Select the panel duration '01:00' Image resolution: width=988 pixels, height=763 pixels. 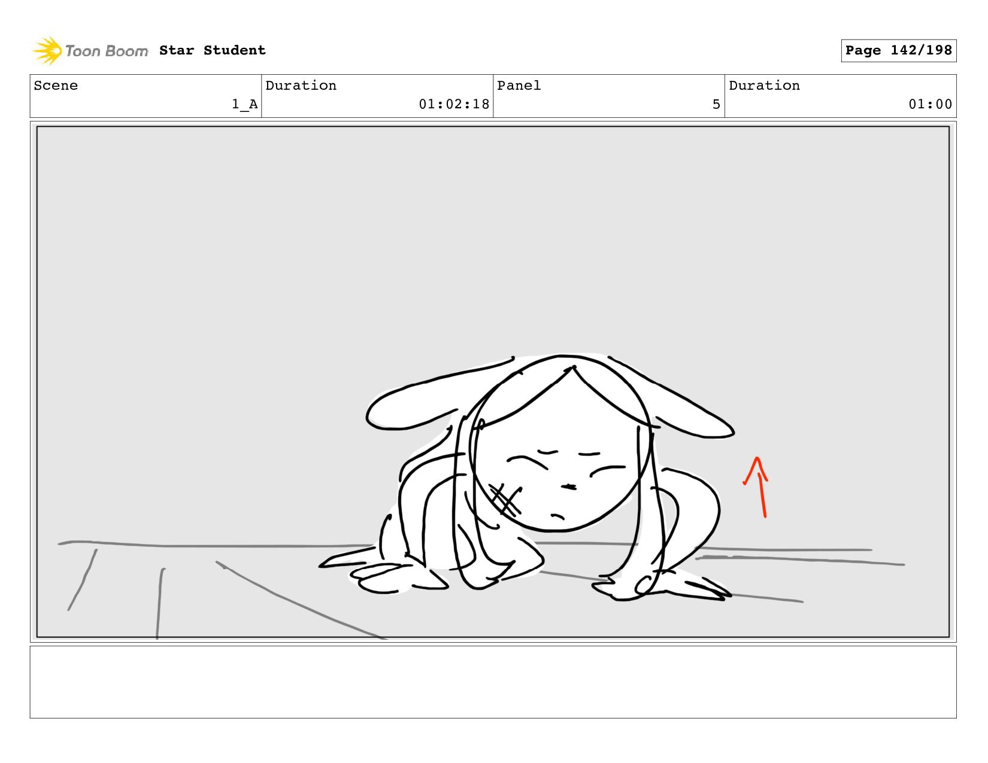(930, 104)
